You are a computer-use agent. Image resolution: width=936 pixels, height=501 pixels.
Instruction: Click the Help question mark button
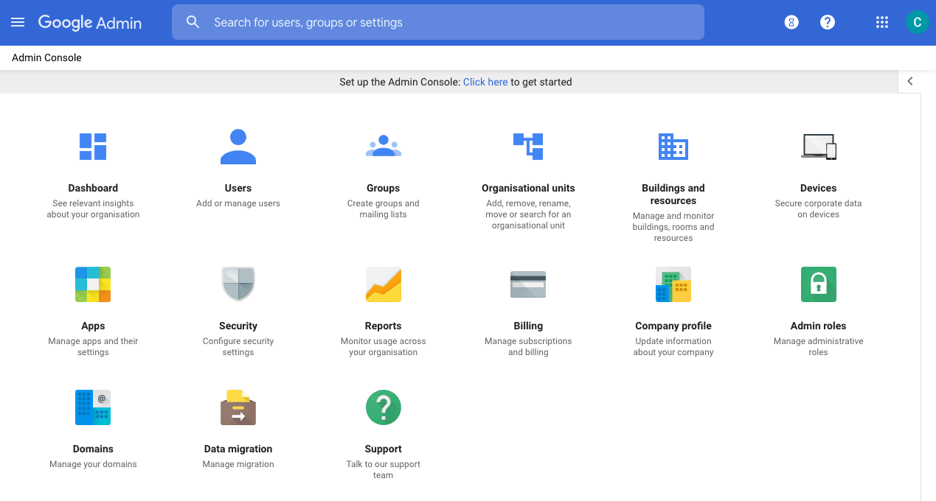coord(827,22)
